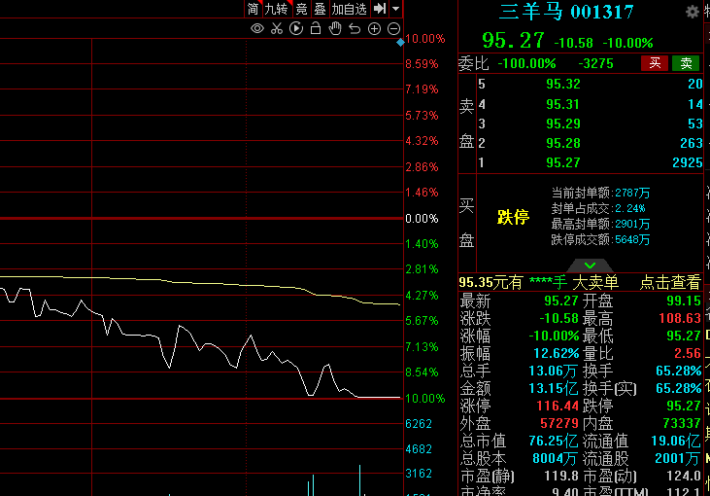Select the scissors cut tool
Image resolution: width=710 pixels, height=496 pixels.
277,28
